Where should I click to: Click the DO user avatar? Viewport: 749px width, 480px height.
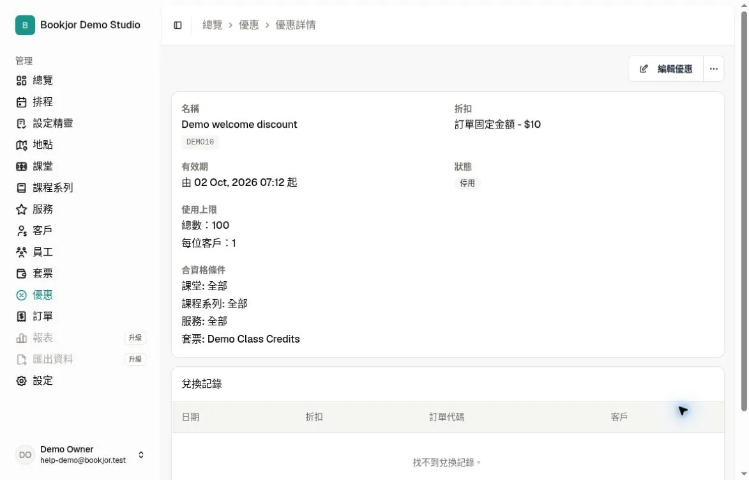click(25, 454)
